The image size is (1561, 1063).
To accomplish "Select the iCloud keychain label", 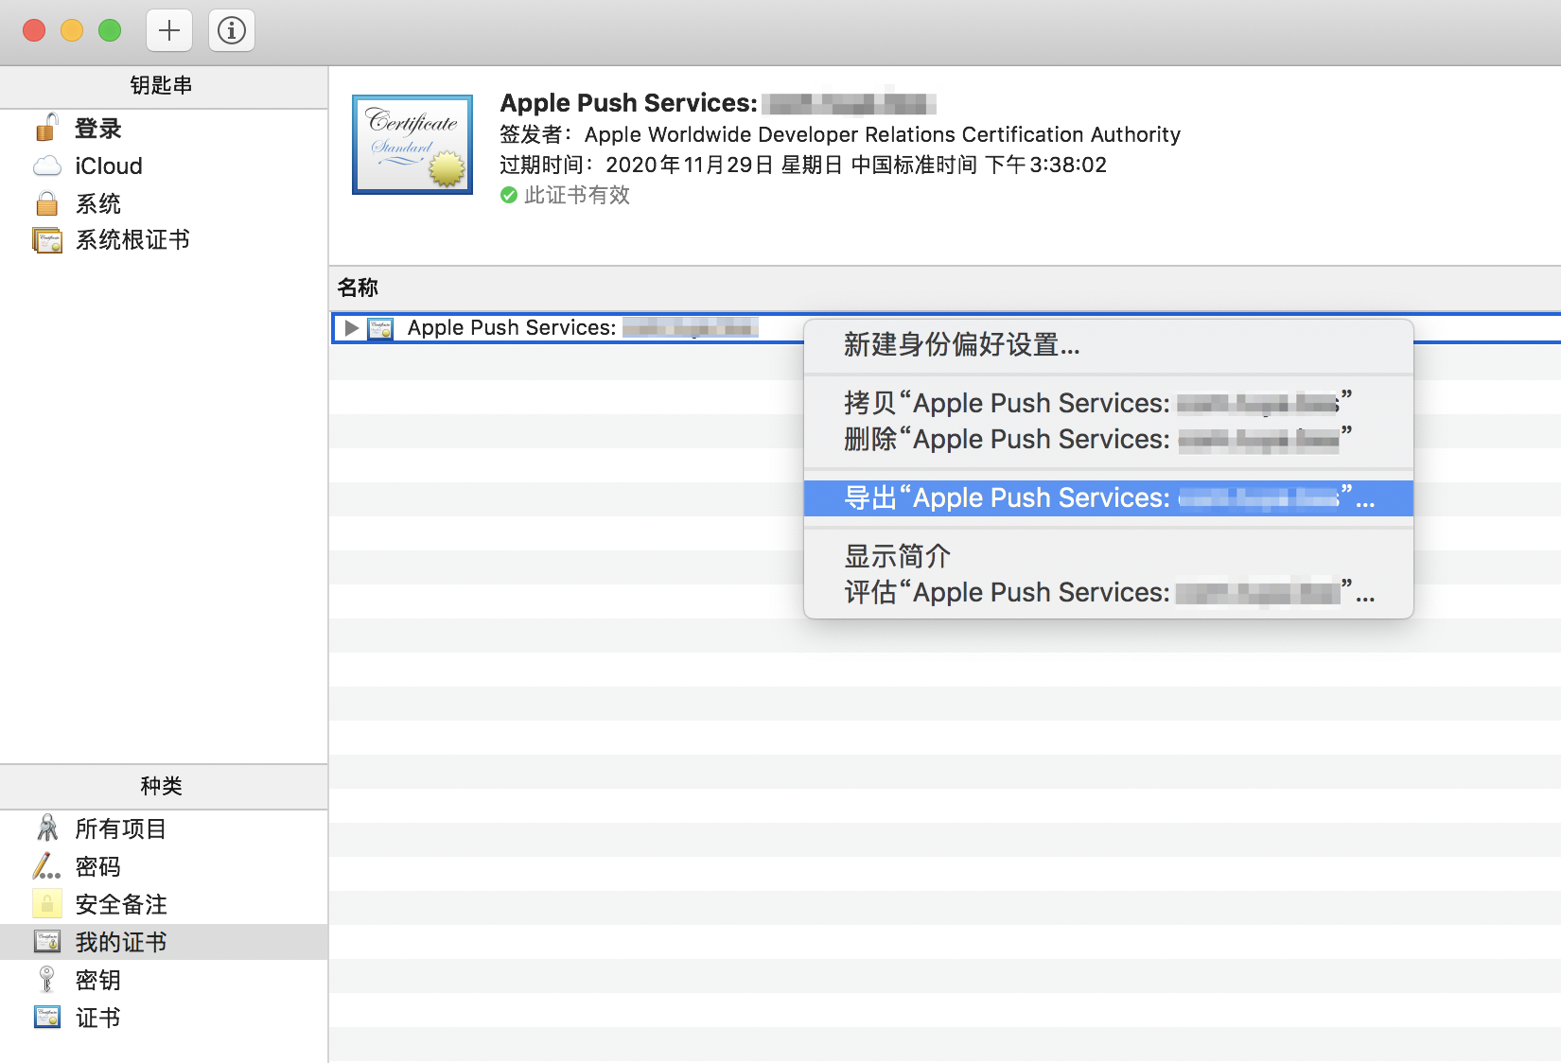I will click(x=109, y=166).
